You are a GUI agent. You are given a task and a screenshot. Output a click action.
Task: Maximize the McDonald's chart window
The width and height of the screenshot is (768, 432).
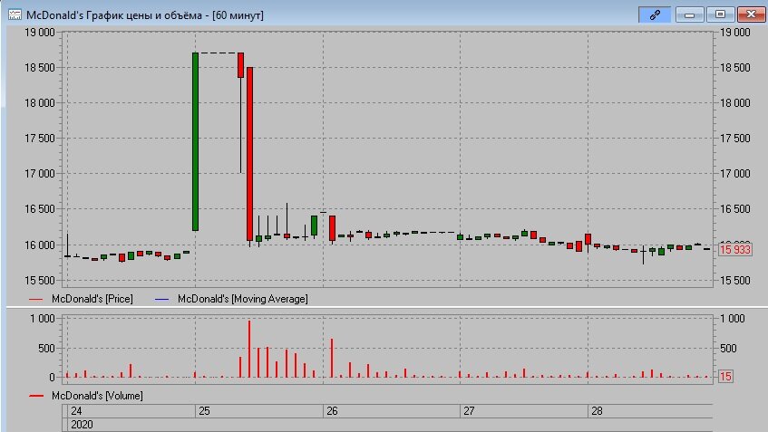click(x=720, y=14)
